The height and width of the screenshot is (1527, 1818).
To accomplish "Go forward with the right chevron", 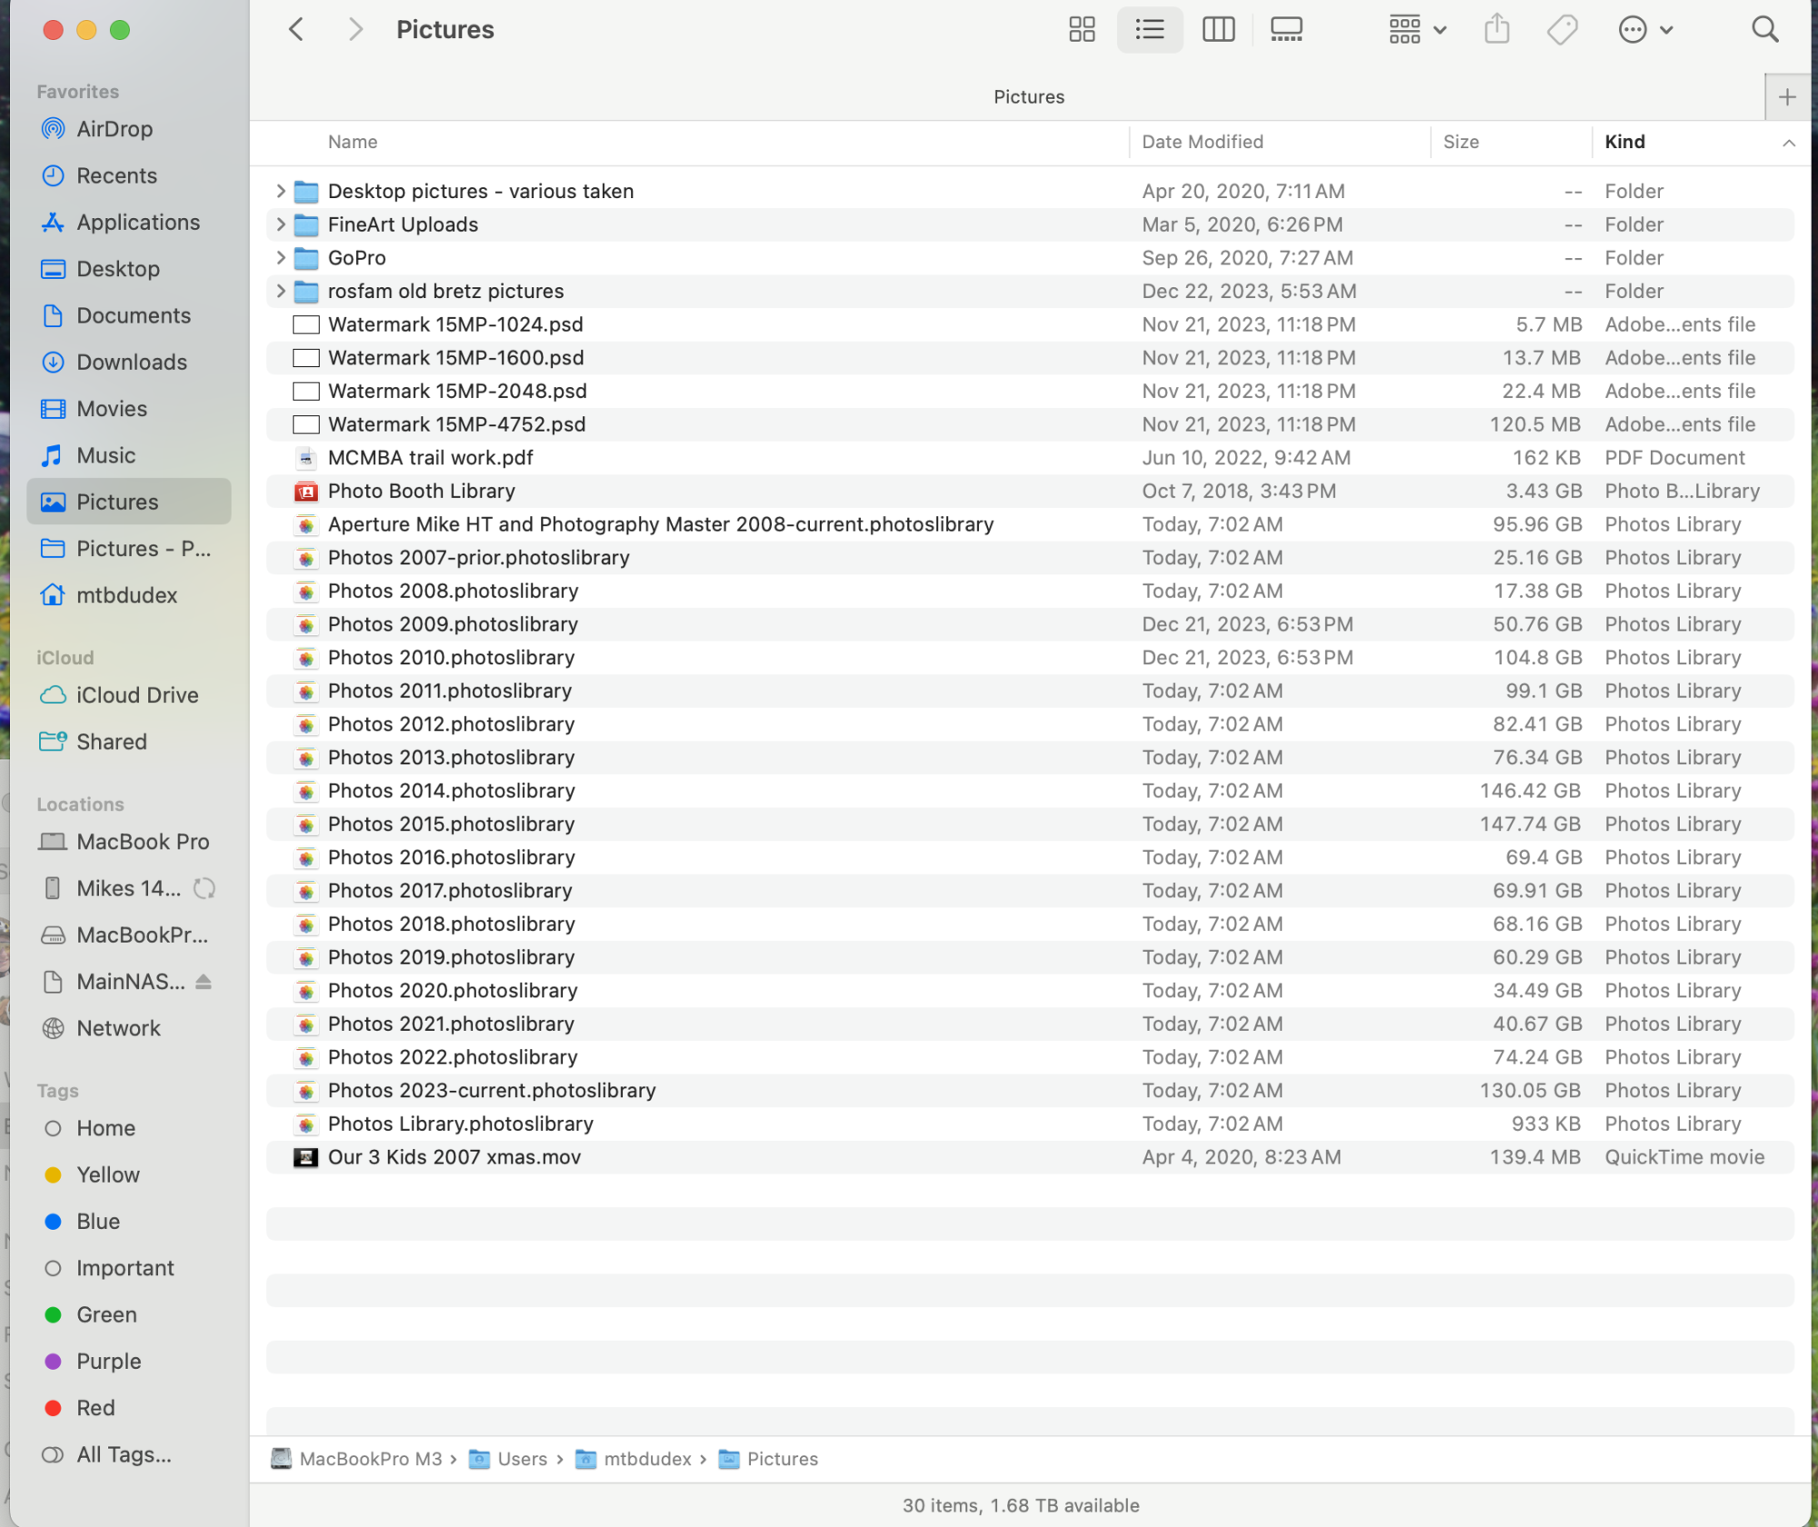I will (x=355, y=30).
